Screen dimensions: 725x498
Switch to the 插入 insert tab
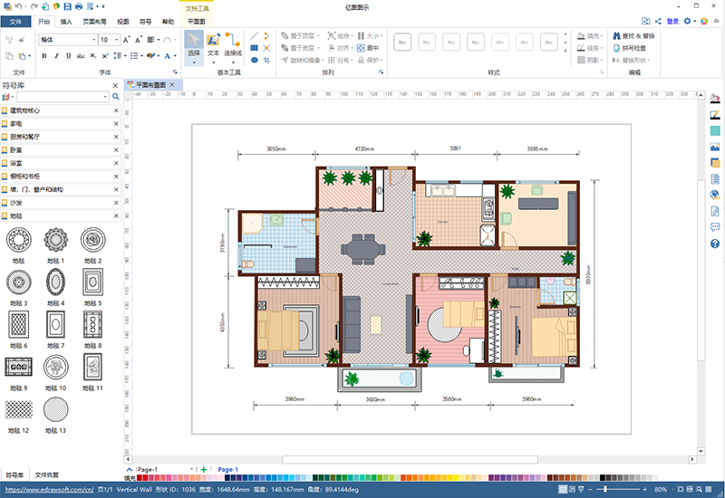[x=66, y=21]
